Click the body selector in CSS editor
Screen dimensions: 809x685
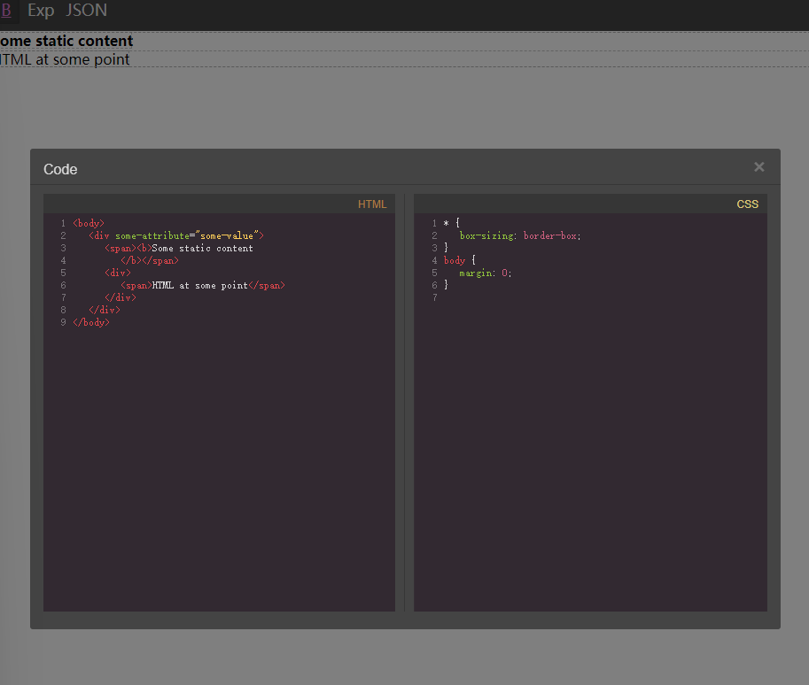coord(454,260)
